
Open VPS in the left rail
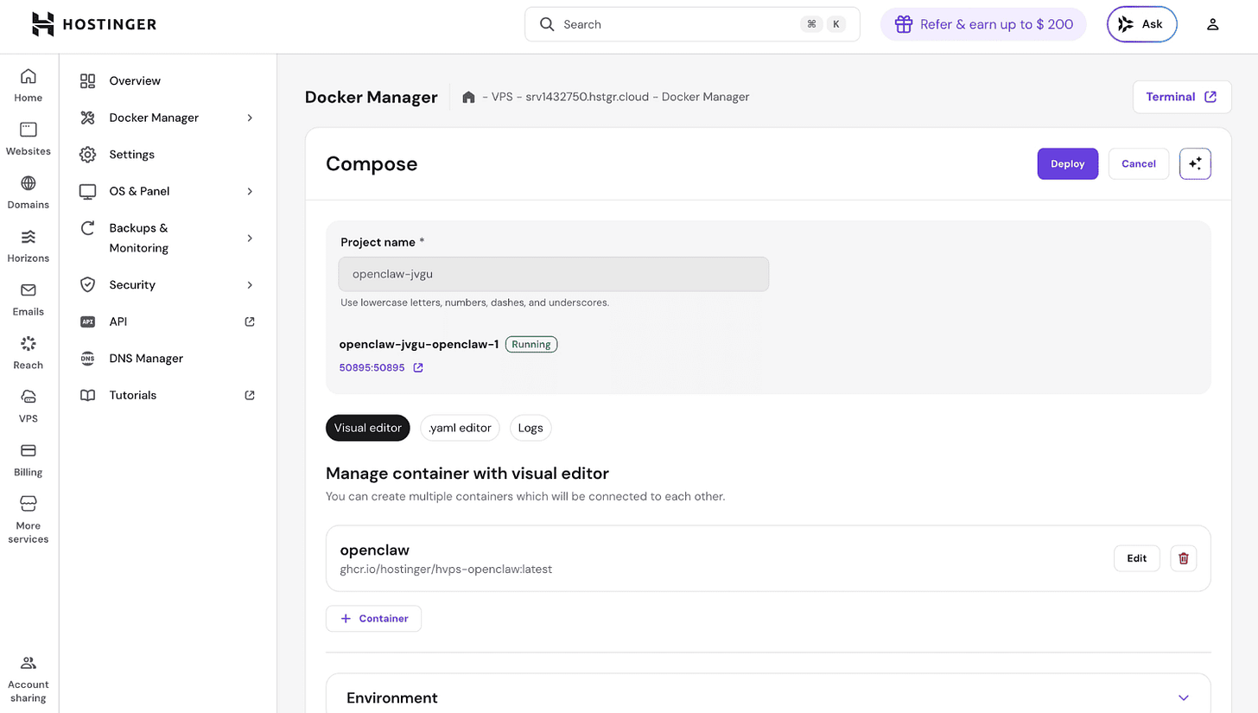pos(29,407)
